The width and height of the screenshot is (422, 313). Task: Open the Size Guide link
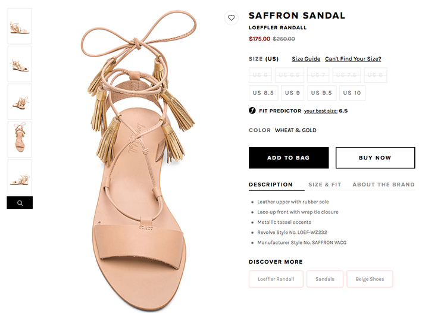coord(306,59)
